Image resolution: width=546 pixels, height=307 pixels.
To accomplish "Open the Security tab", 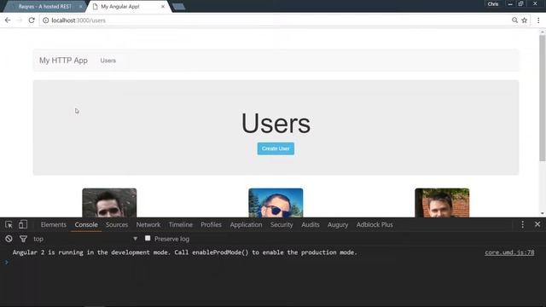I will point(282,225).
